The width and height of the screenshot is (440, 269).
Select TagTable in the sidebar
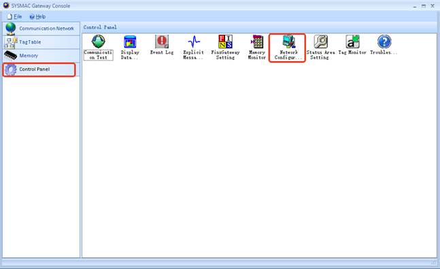(41, 42)
